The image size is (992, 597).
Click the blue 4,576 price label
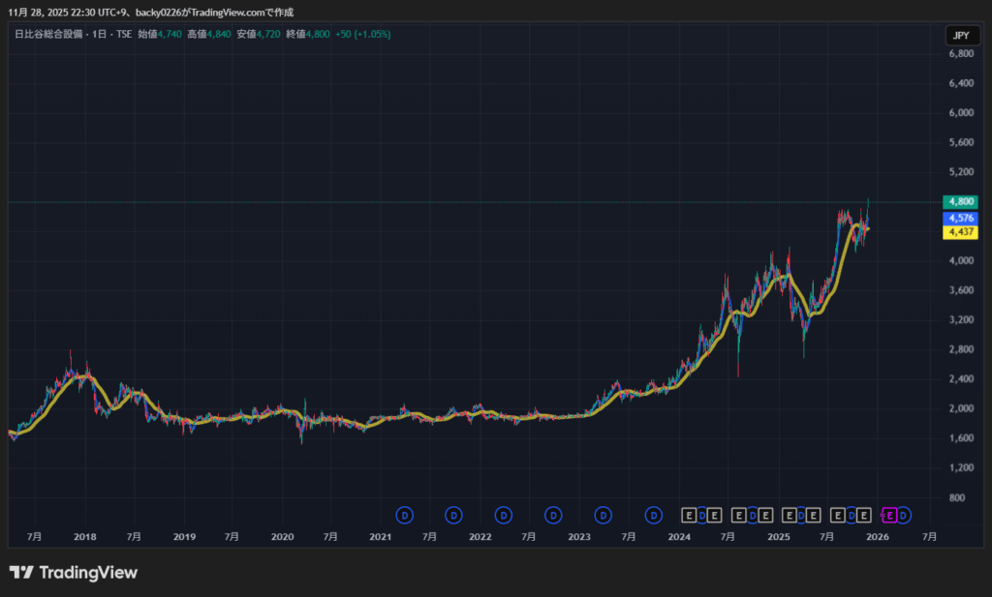(960, 219)
